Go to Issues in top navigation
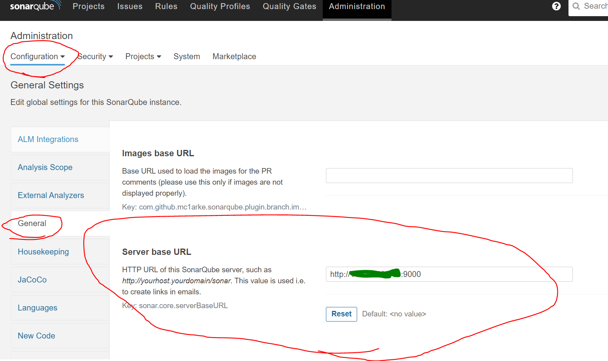Image resolution: width=608 pixels, height=361 pixels. (130, 6)
